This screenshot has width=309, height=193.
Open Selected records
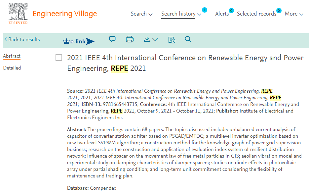point(256,14)
